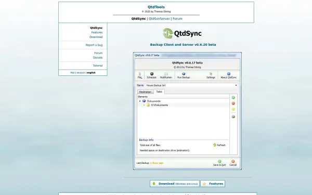
Task: Click the 'Last Backup' status text
Action: pos(142,163)
